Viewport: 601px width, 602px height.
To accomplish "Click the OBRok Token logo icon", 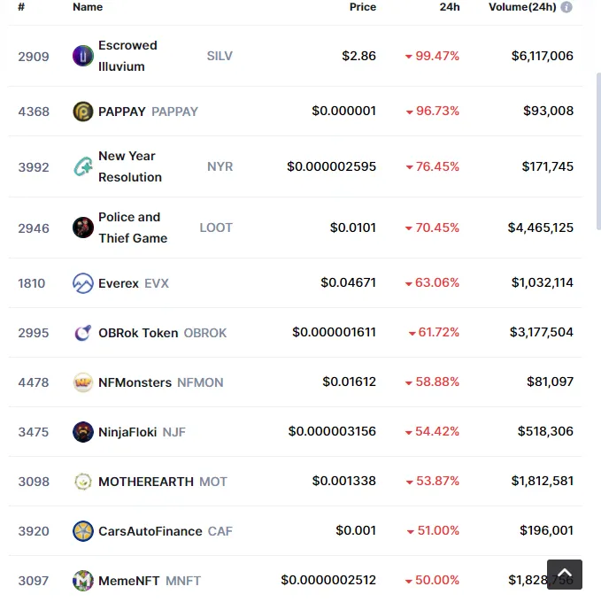I will coord(83,333).
